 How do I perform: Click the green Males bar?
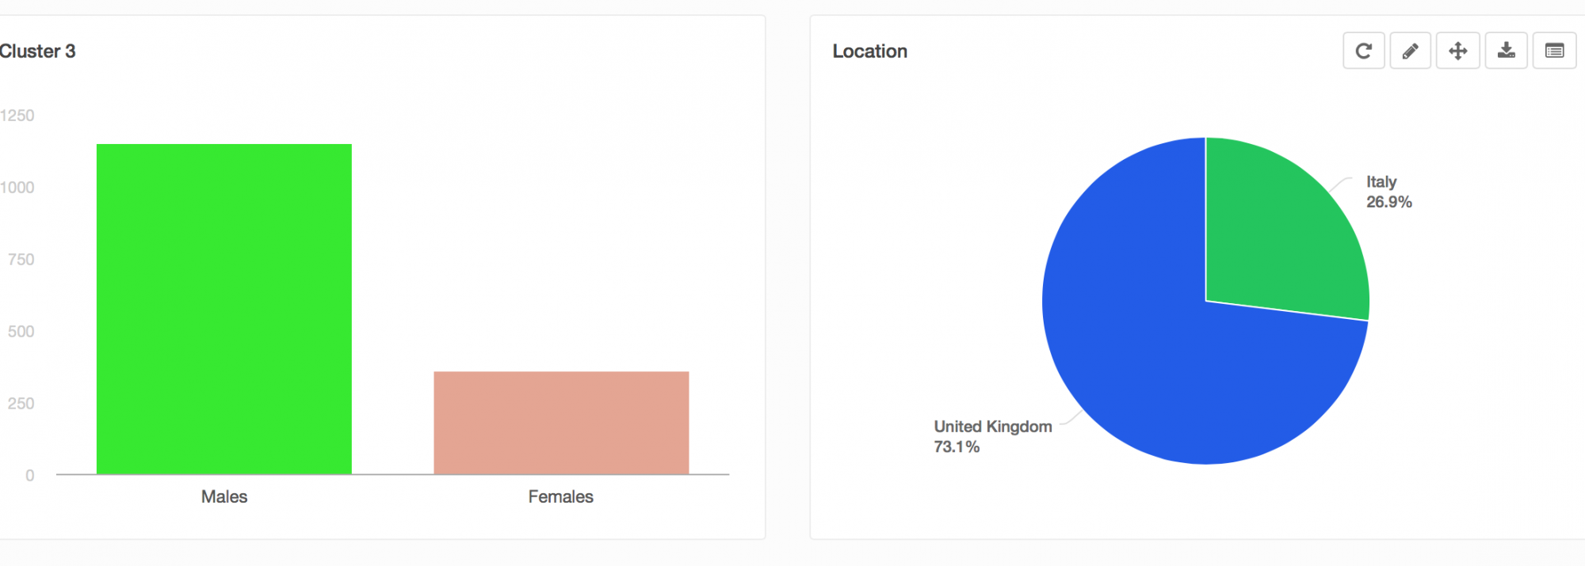coord(224,309)
